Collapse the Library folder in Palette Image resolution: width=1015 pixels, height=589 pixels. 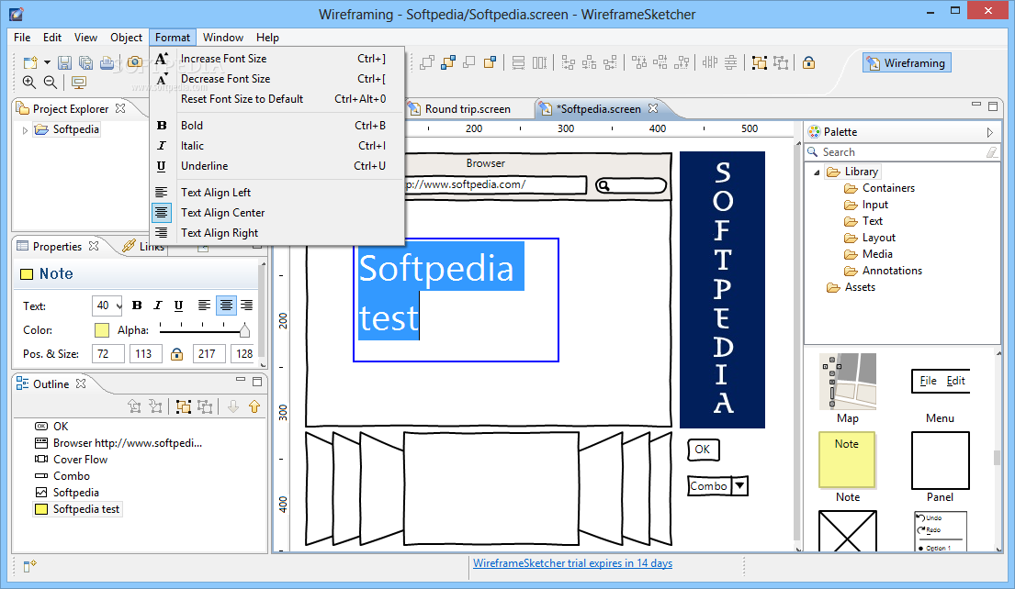[817, 172]
